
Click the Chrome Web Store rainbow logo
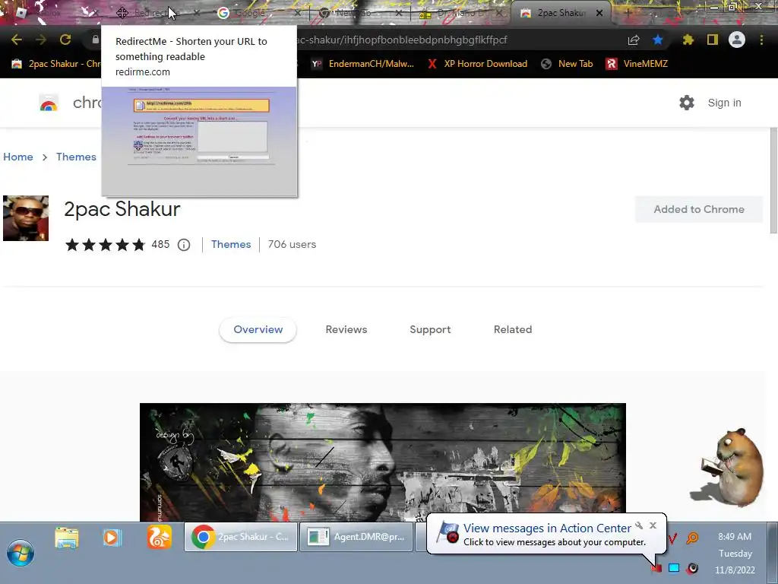tap(49, 103)
